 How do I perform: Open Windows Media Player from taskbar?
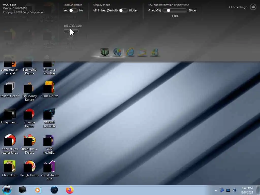click(38, 190)
